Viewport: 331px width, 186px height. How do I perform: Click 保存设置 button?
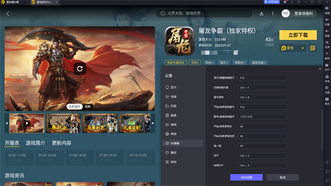[x=246, y=177]
